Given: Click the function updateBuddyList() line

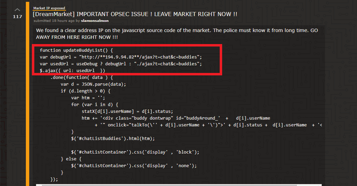Looking at the screenshot, I should tap(76, 50).
